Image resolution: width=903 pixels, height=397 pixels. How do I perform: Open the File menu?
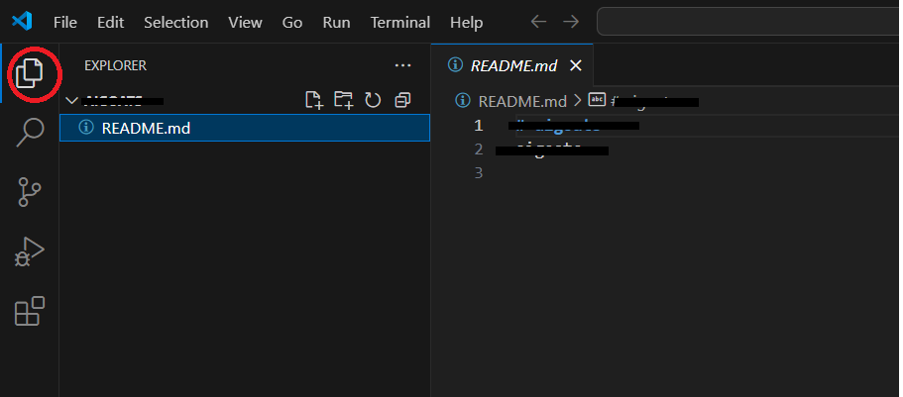coord(65,22)
